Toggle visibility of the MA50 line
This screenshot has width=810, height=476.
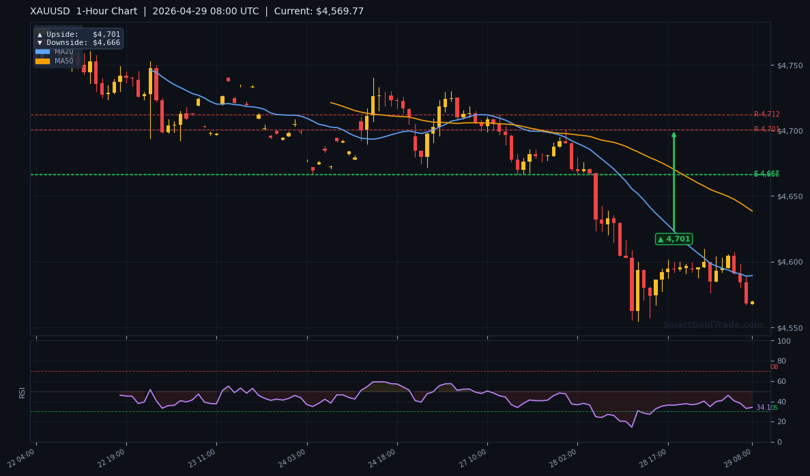pyautogui.click(x=42, y=60)
